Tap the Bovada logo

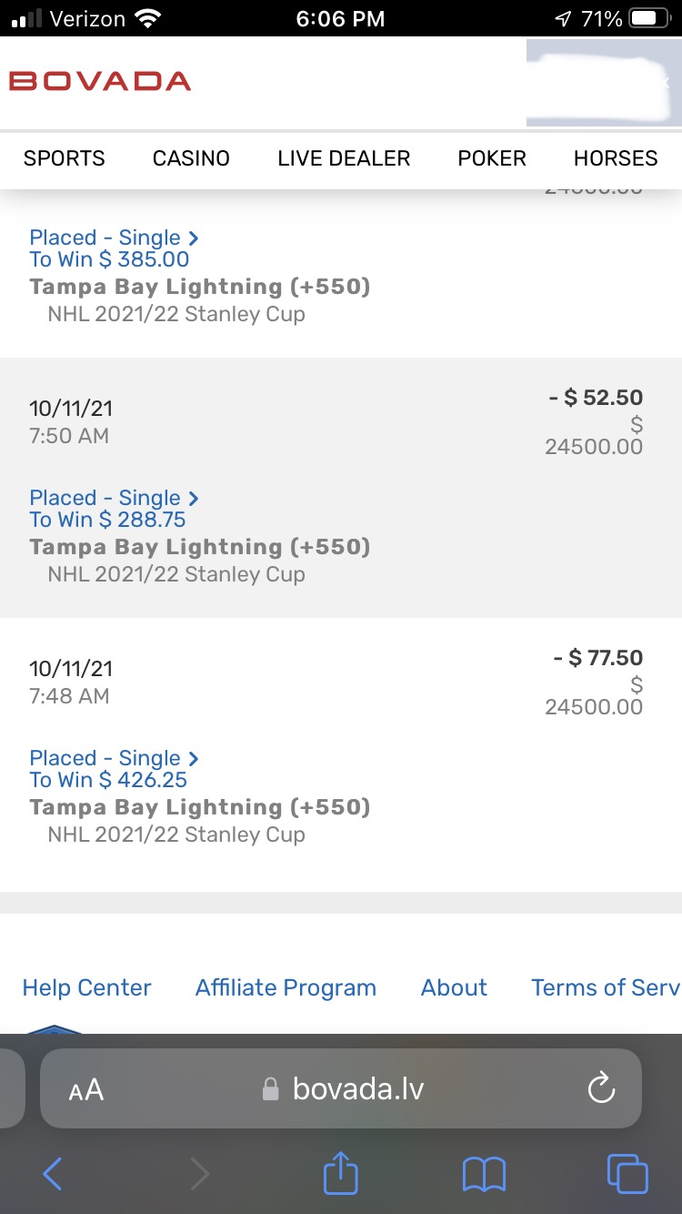point(100,81)
